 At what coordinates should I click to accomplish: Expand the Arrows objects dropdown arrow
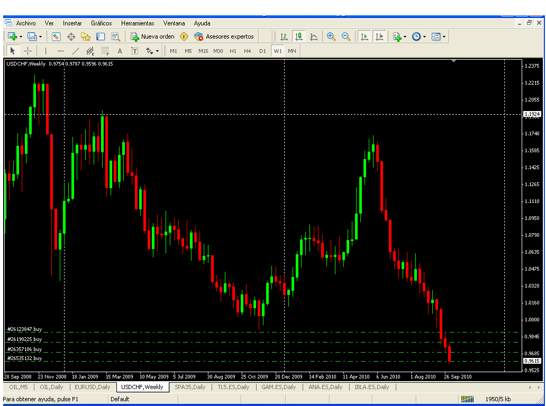tap(157, 51)
